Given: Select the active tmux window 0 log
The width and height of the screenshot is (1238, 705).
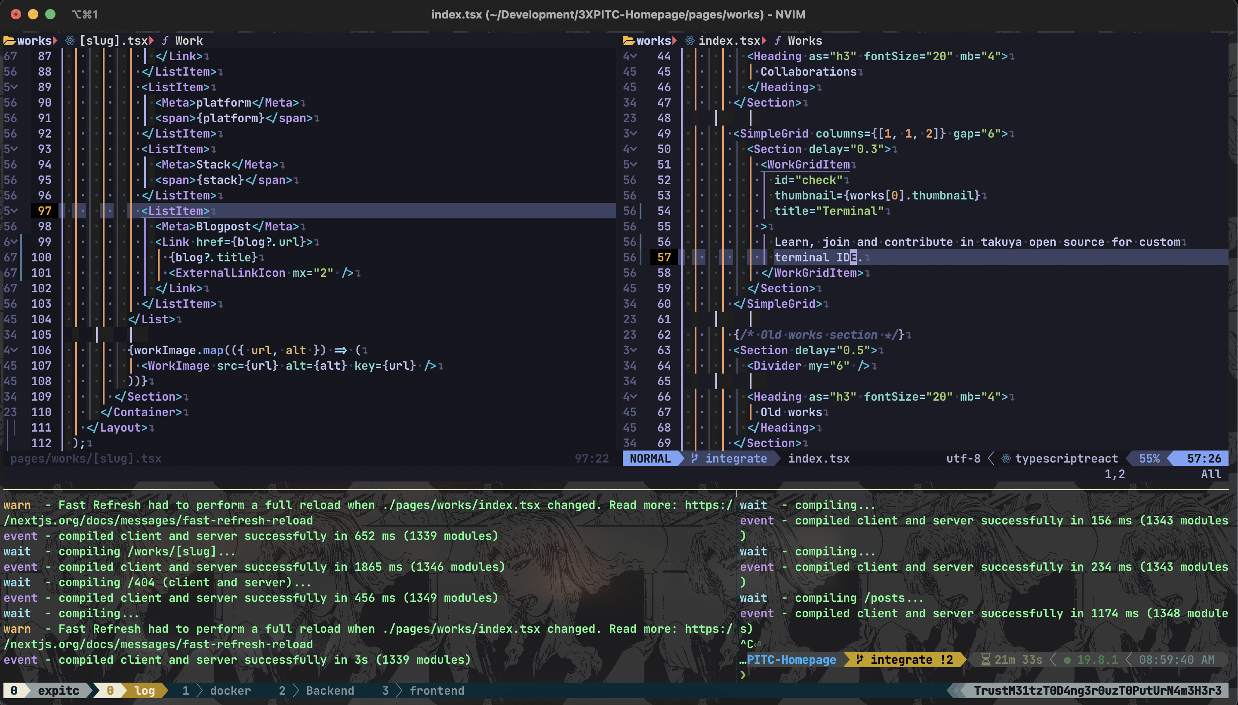Looking at the screenshot, I should point(131,690).
